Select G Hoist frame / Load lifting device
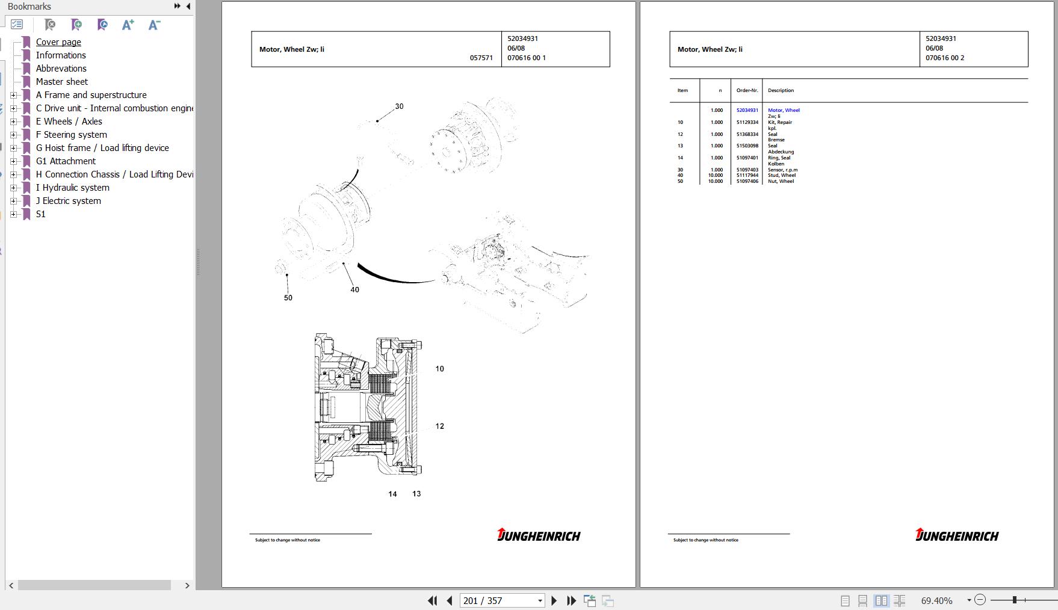 (102, 148)
